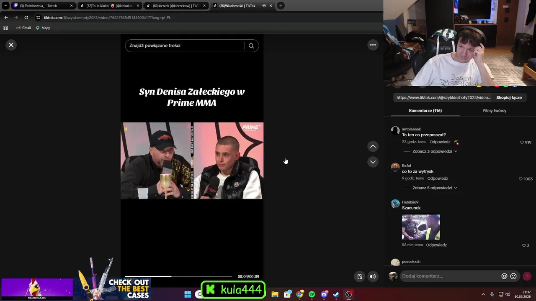Open the Chrome apps grid icon

pyautogui.click(x=5, y=28)
